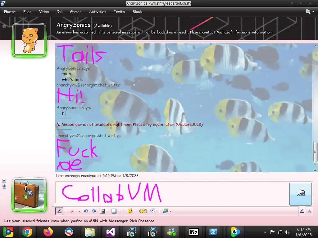The image size is (318, 238).
Task: Launch Firefox from the taskbar
Action: pos(48,232)
